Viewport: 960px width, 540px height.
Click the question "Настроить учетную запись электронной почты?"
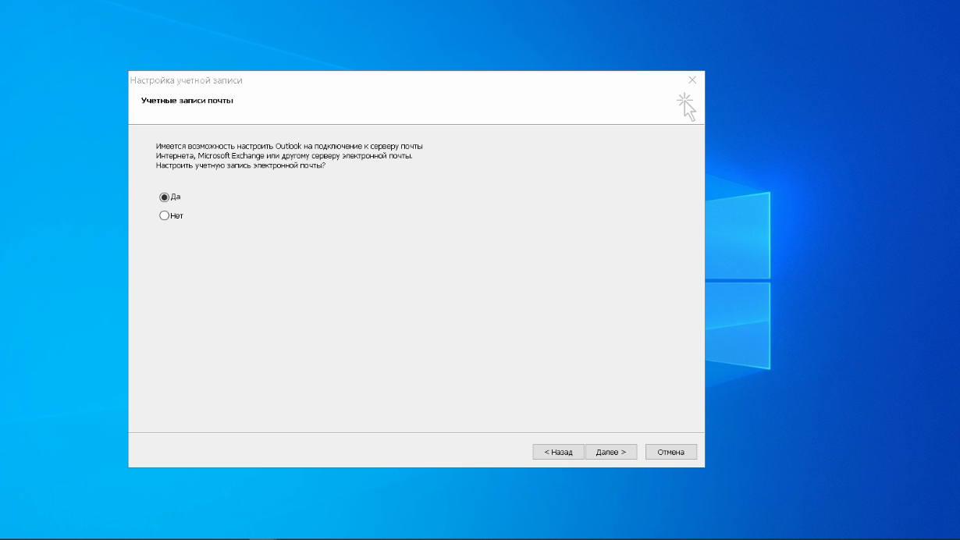pos(240,165)
